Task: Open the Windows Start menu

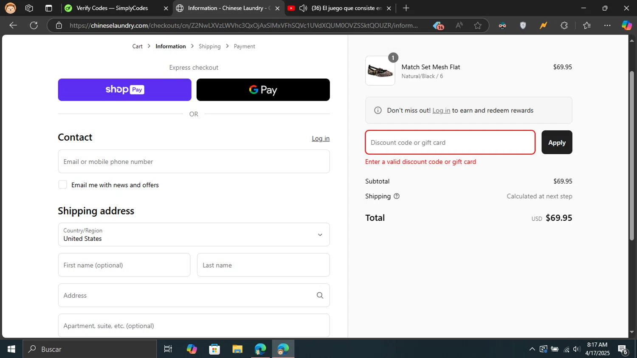Action: click(x=11, y=349)
